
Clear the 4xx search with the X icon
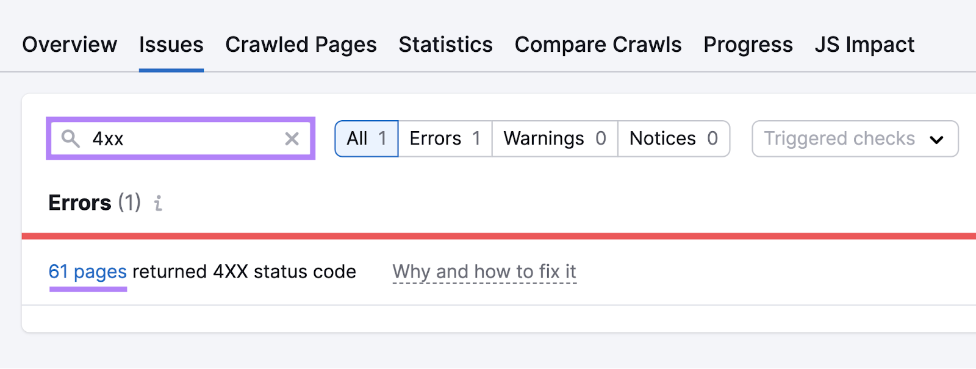point(292,139)
